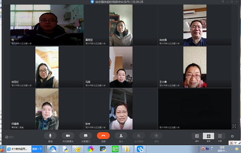Image resolution: width=241 pixels, height=153 pixels.
Task: Open meeting settings gear
Action: (x=232, y=136)
